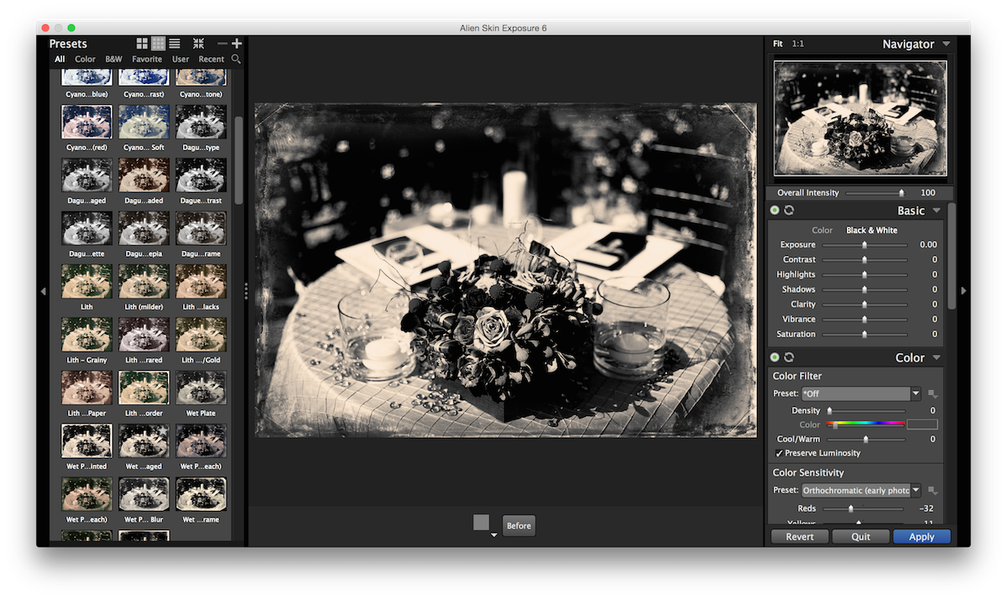Toggle the Color panel green enable dot
1007x599 pixels.
tap(775, 357)
